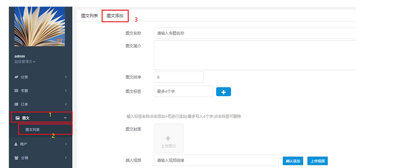The image size is (406, 168).
Task: Collapse the 图文 menu chevron
Action: pos(65,118)
